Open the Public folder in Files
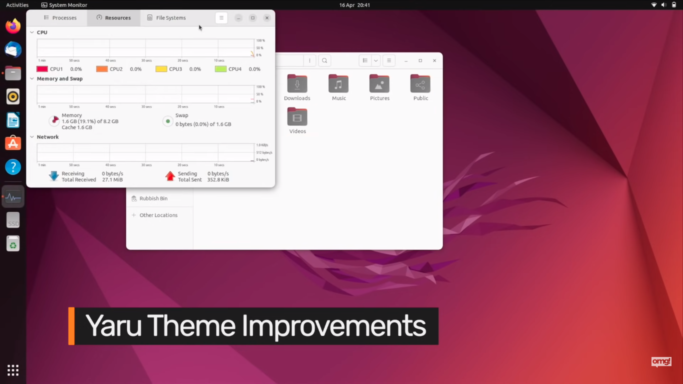Screen dimensions: 683x384 coord(420,88)
